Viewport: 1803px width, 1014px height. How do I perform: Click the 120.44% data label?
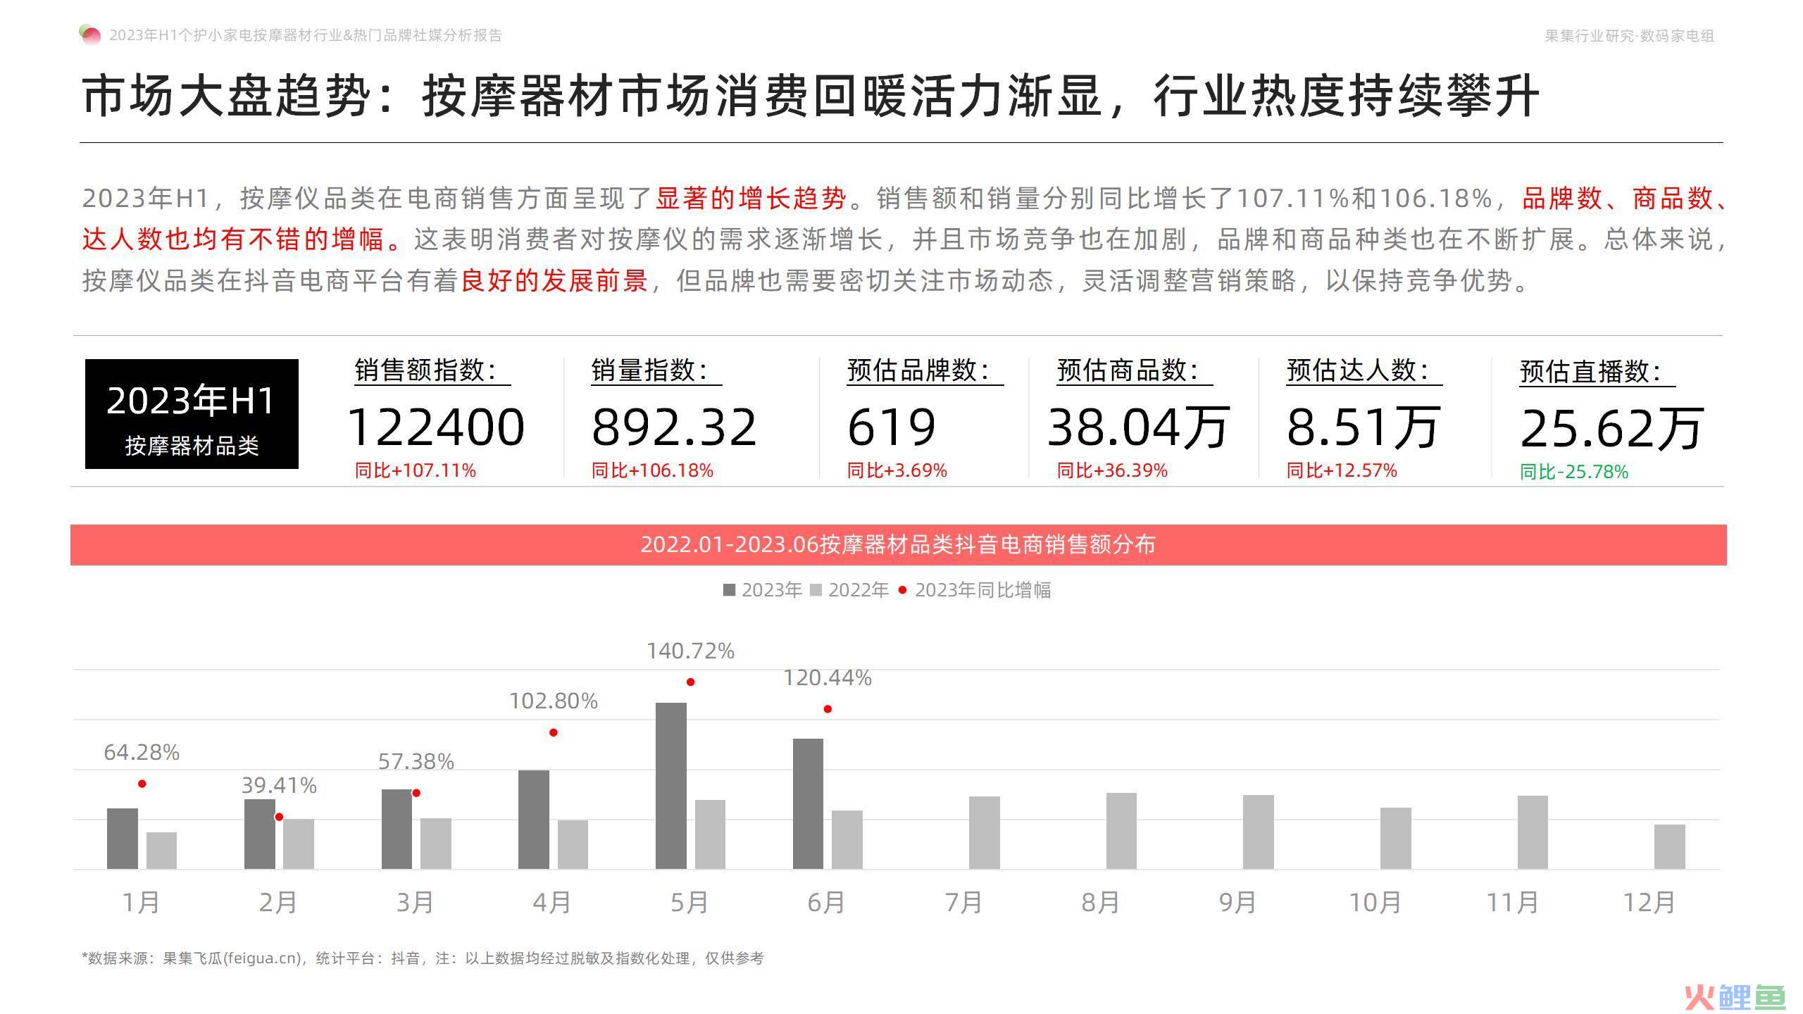click(828, 678)
